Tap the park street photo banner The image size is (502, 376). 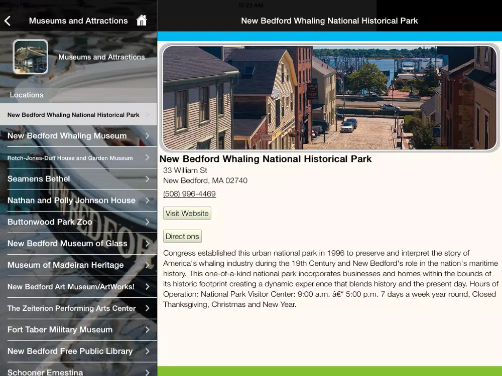[x=329, y=98]
